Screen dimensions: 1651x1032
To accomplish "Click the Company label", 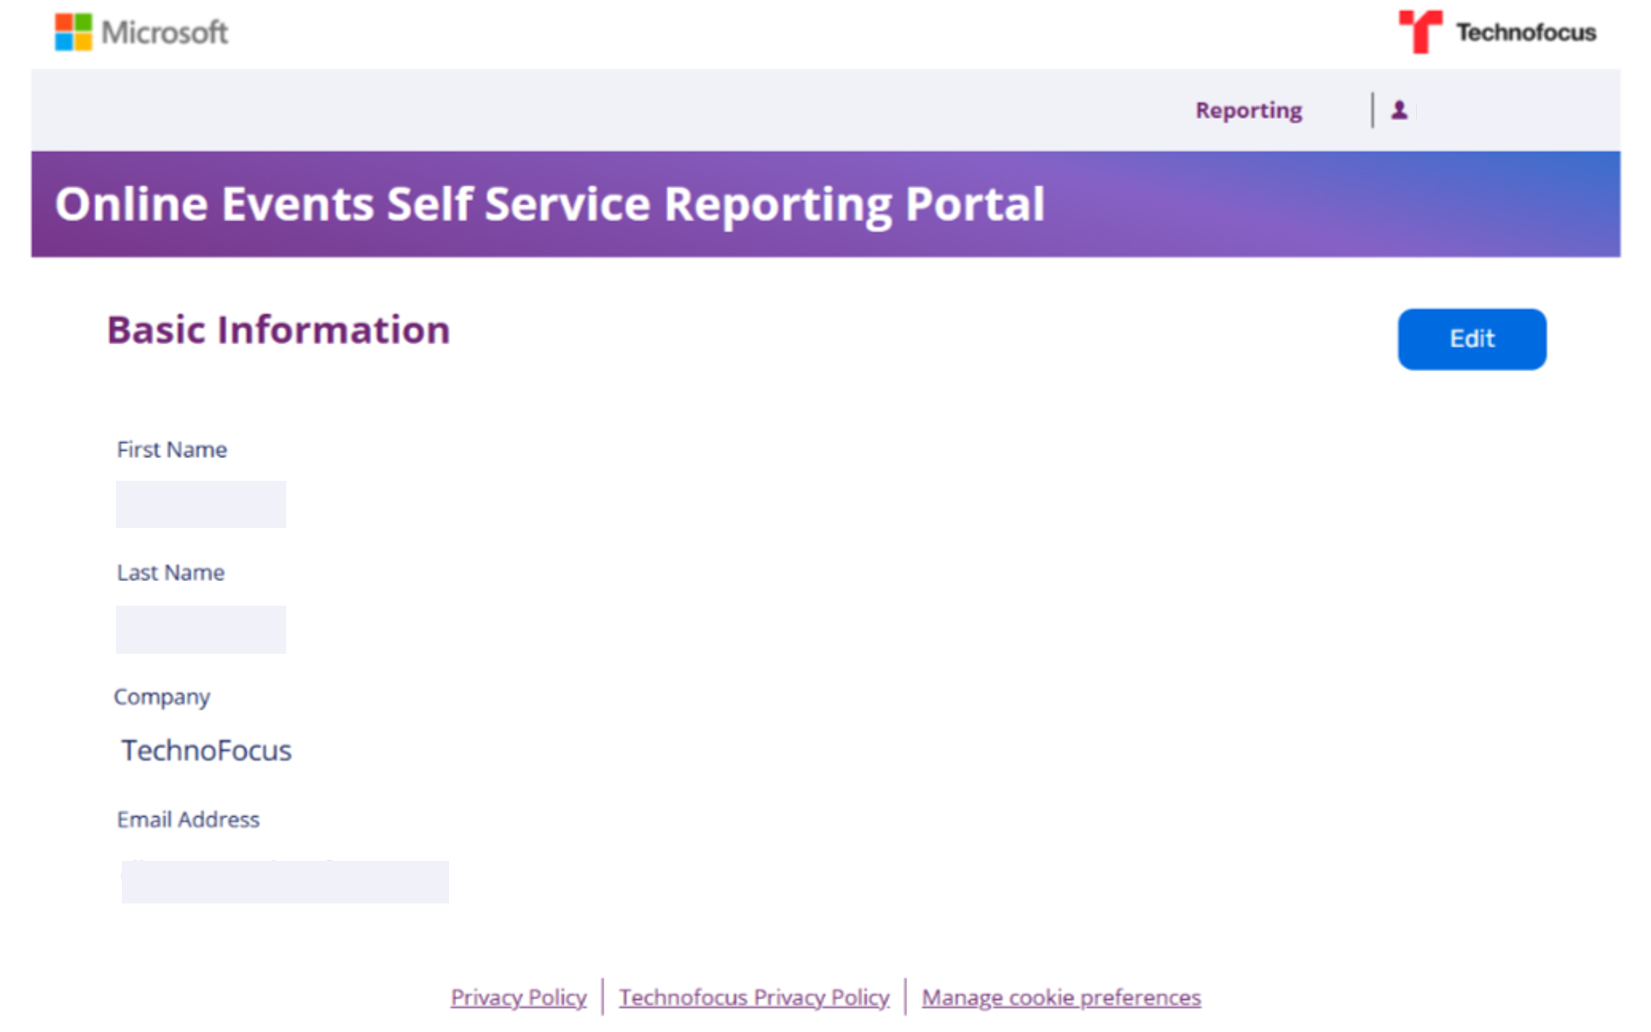I will [x=162, y=698].
